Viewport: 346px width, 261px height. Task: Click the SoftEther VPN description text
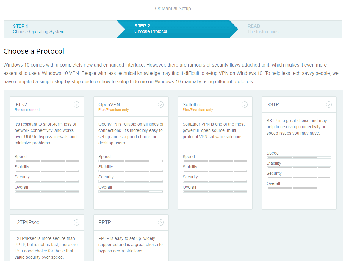click(x=213, y=130)
